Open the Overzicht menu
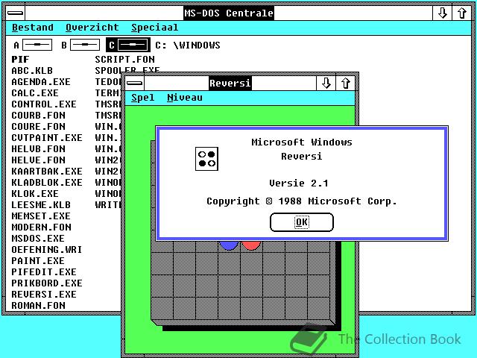The height and width of the screenshot is (358, 477). (92, 28)
